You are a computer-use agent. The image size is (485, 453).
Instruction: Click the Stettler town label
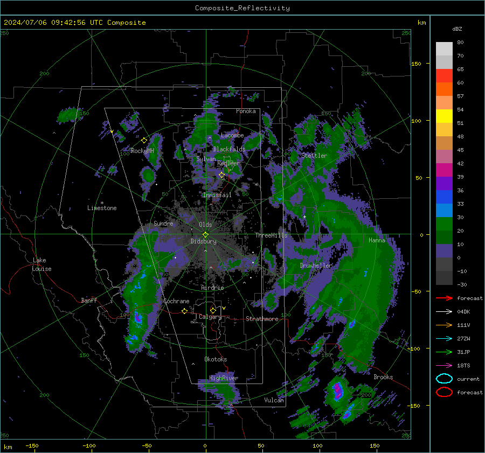314,156
